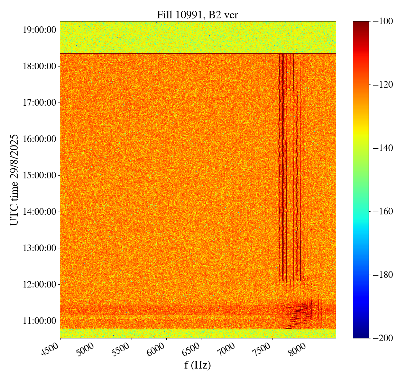This screenshot has width=415, height=381.
Task: Select the 14:00:00 time tick label
Action: [39, 212]
